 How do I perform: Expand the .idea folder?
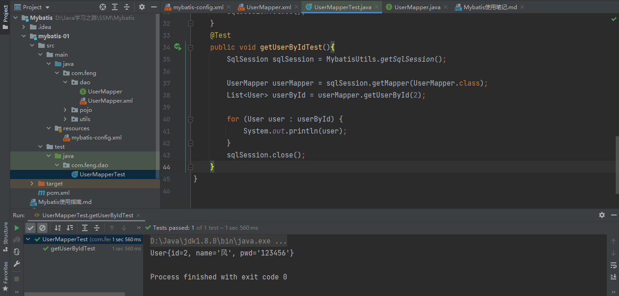click(x=24, y=27)
